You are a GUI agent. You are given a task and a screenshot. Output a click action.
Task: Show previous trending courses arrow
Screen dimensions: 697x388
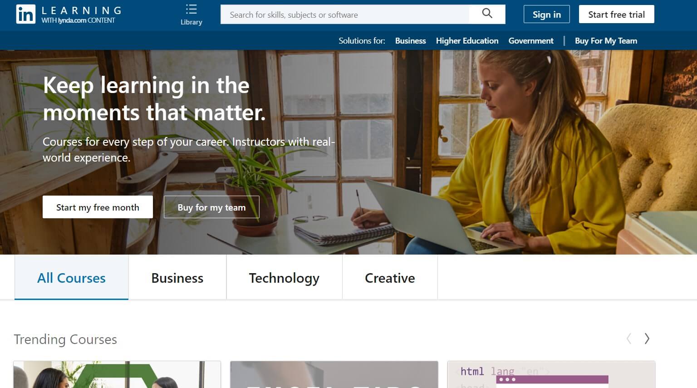click(x=629, y=339)
